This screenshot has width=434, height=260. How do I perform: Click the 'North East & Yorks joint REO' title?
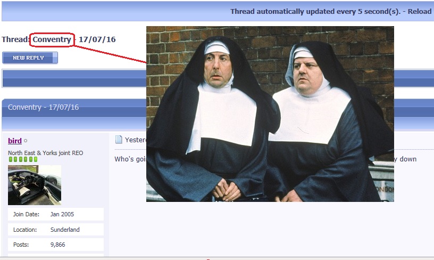45,153
